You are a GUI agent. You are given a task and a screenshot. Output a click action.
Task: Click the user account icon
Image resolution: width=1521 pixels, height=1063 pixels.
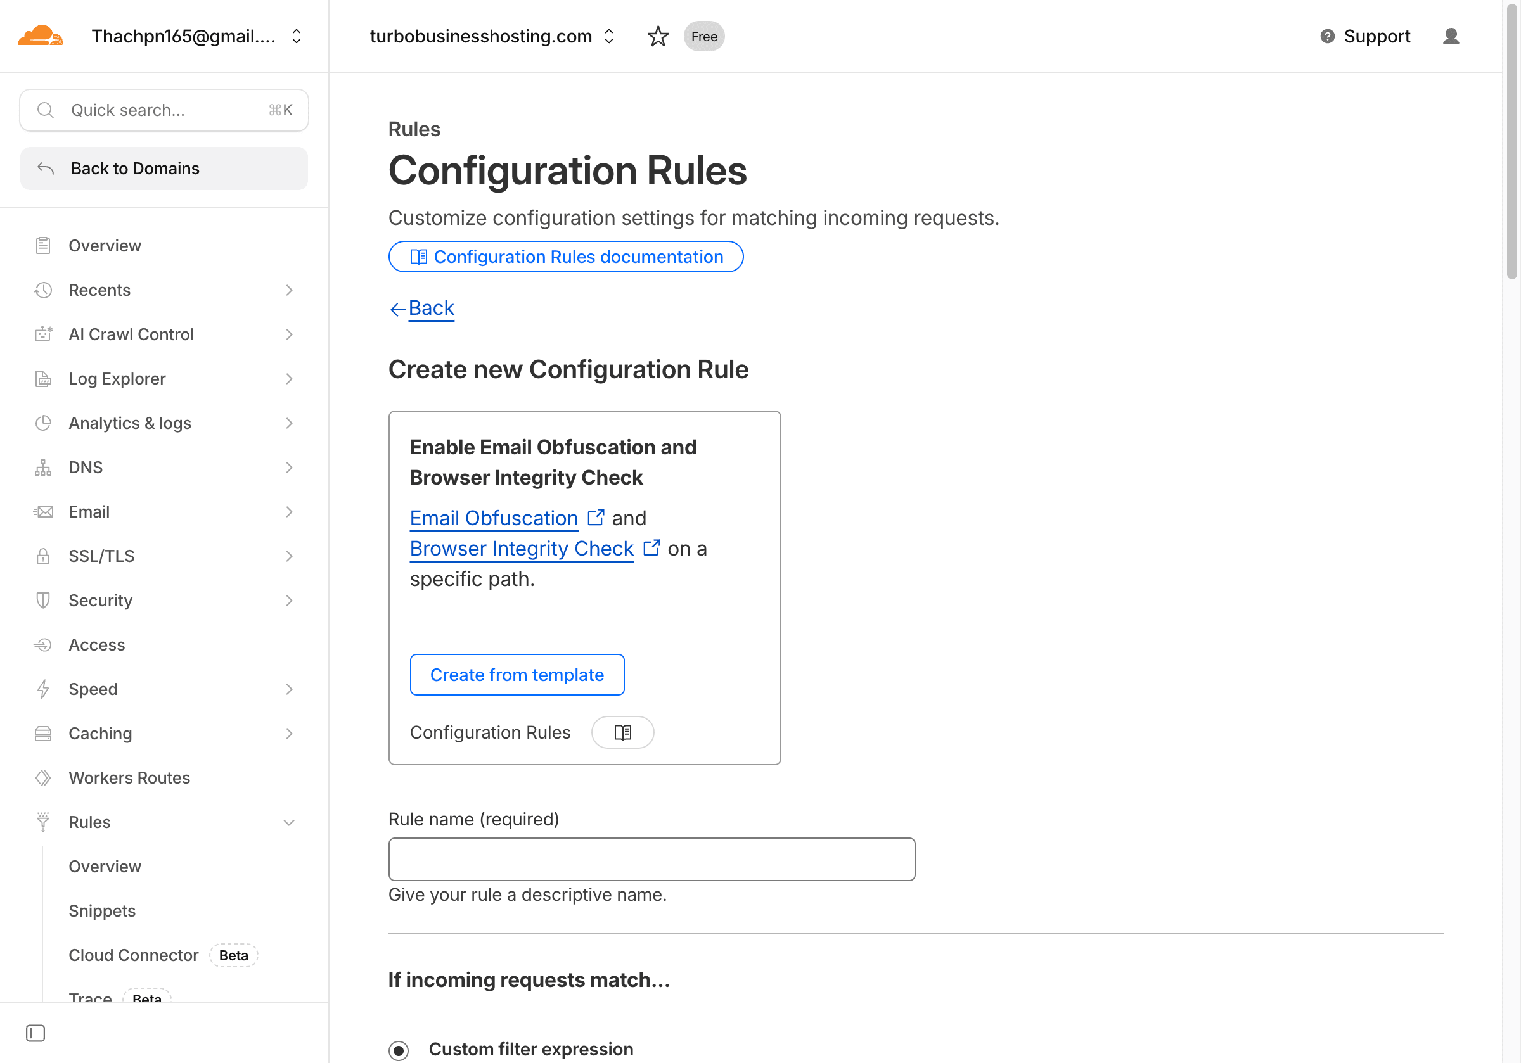(x=1451, y=37)
